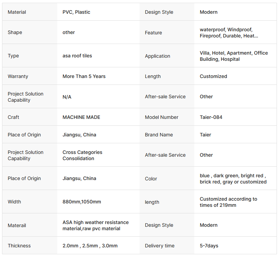Click the "asa roof tiles" type value
The width and height of the screenshot is (279, 257).
pyautogui.click(x=77, y=56)
